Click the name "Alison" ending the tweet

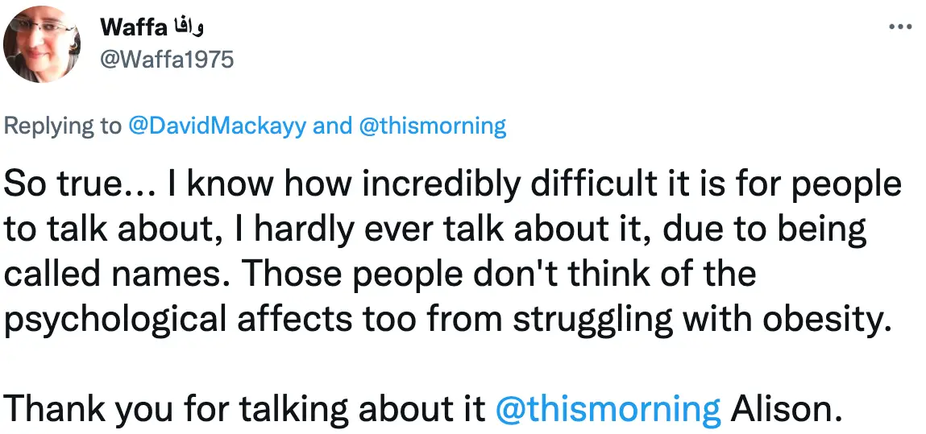[x=785, y=410]
